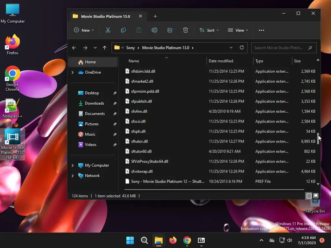Expand address bar history dropdown

(231, 48)
